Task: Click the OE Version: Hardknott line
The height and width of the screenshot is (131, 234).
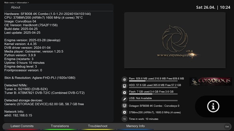Action: point(31,25)
